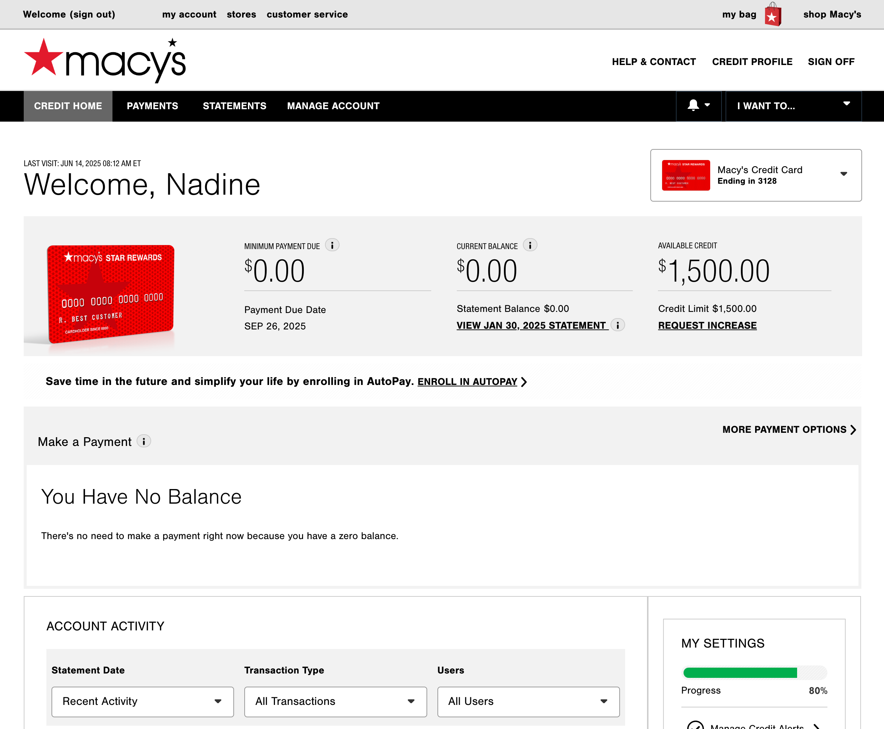Click the green settings progress bar

[740, 673]
